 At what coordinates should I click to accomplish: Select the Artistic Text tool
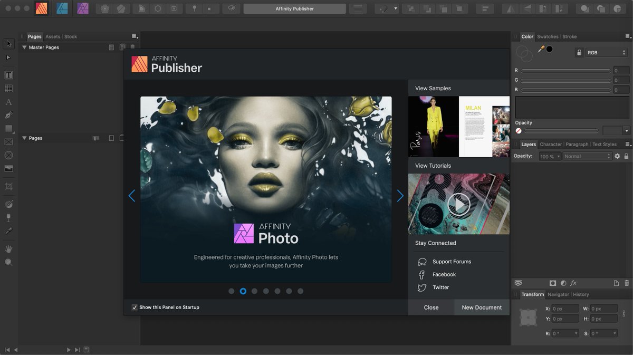(x=8, y=102)
